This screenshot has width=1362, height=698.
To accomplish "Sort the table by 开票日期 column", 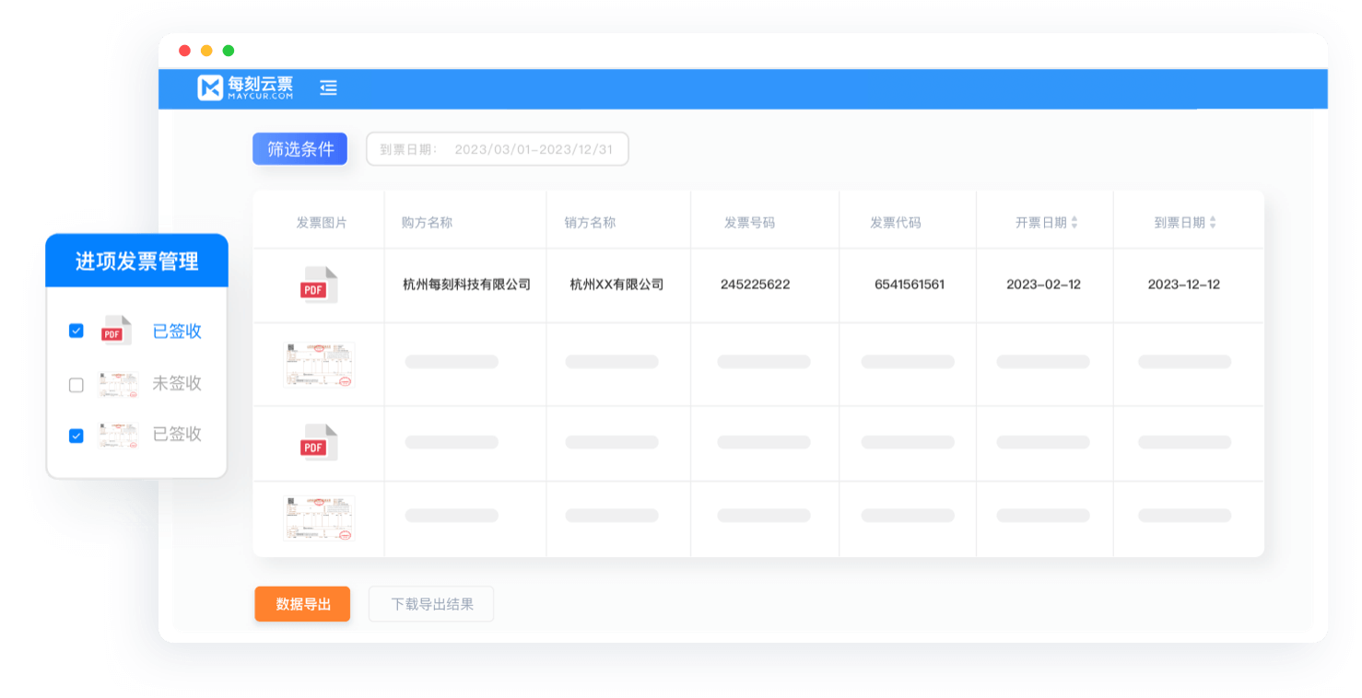I will [x=1074, y=223].
